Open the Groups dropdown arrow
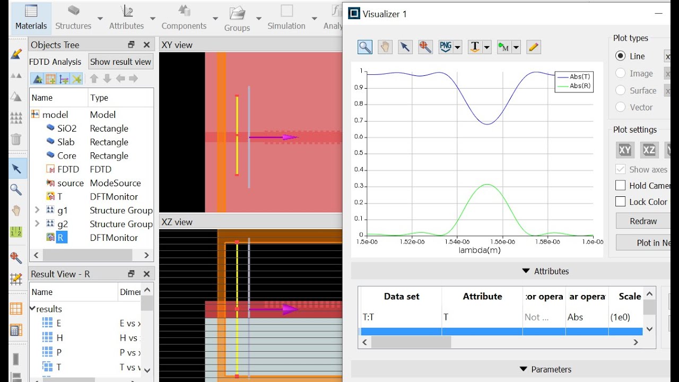The height and width of the screenshot is (382, 679). click(x=258, y=19)
